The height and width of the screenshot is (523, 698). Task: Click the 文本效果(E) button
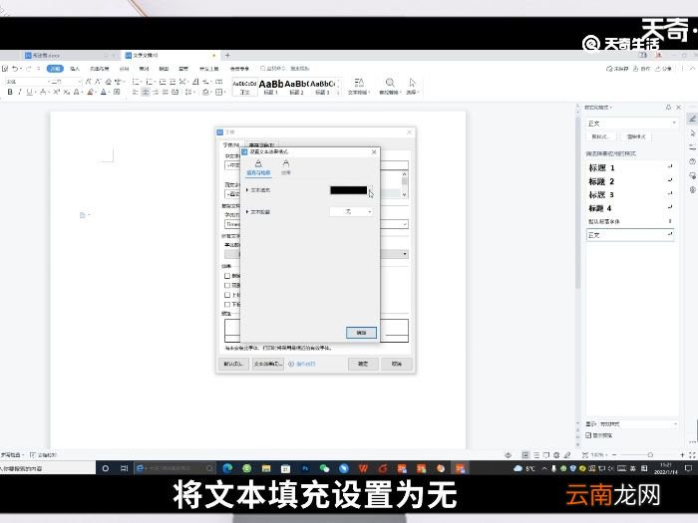(268, 364)
